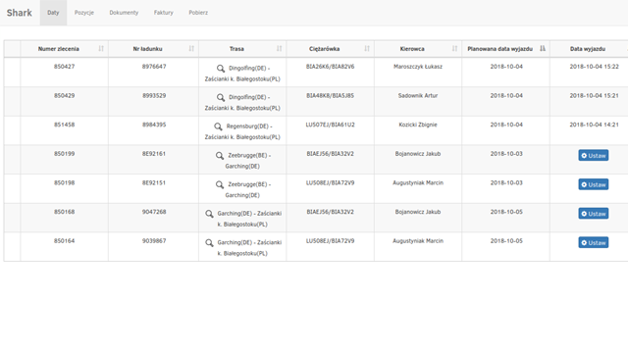Screen dimensions: 628x353
Task: Click driver Kozicki Zbignie
Action: 418,125
